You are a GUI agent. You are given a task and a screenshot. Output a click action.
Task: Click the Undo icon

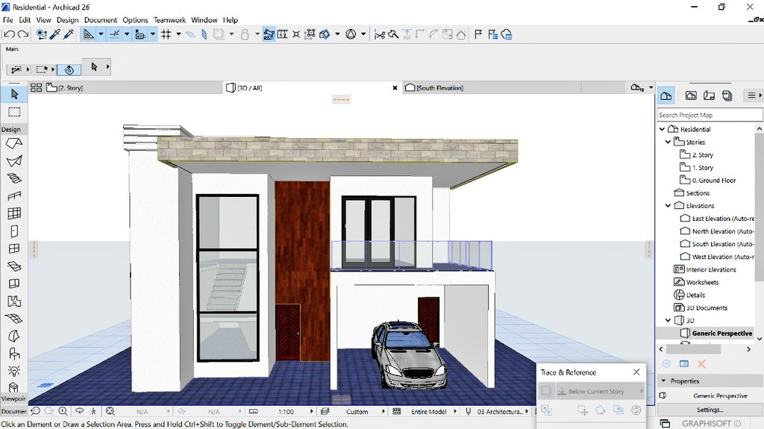(9, 34)
